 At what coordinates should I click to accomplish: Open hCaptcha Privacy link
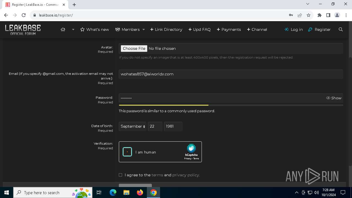[188, 159]
